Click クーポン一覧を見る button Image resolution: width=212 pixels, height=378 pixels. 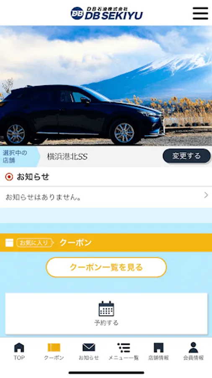pos(106,267)
